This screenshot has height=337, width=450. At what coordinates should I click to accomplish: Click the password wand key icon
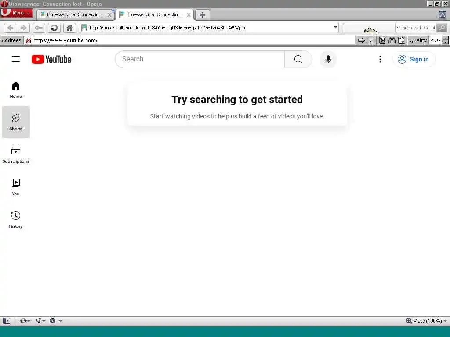point(39,28)
